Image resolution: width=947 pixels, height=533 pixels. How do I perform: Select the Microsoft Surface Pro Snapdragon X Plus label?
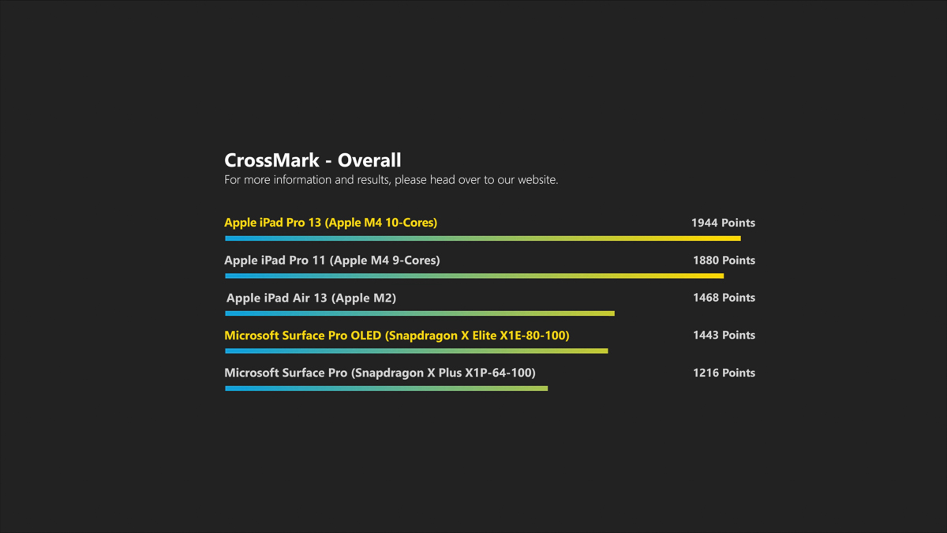tap(380, 373)
